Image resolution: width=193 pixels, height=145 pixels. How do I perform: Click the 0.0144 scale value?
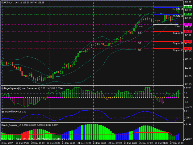click(x=187, y=124)
